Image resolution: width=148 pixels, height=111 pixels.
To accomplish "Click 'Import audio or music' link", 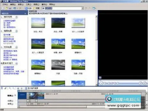I will coord(9,27).
